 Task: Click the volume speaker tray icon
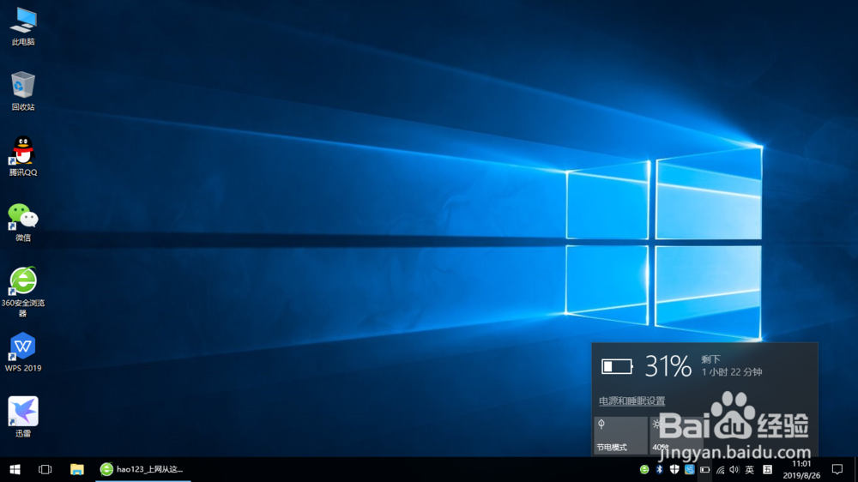pos(734,469)
